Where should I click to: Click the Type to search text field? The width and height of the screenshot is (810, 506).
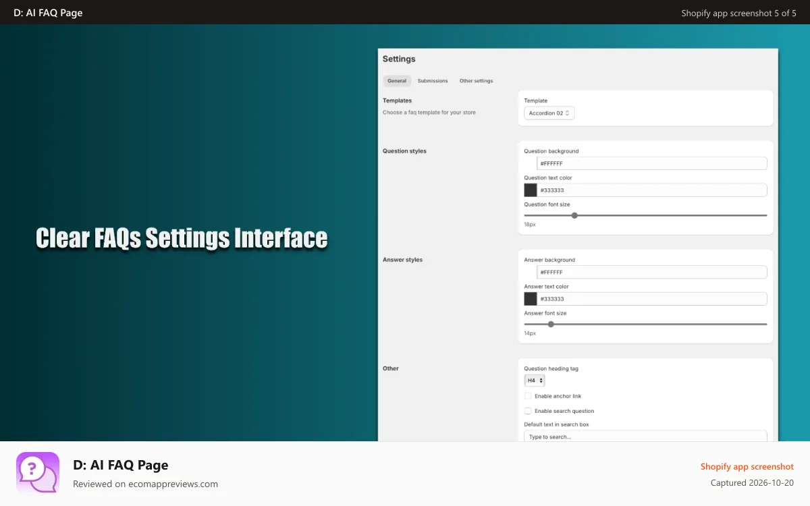pos(645,437)
